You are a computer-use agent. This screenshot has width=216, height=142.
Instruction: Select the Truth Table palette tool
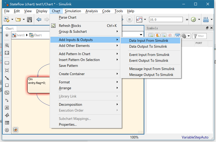point(7,123)
